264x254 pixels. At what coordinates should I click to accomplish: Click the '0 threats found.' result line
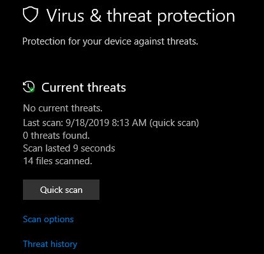(56, 136)
